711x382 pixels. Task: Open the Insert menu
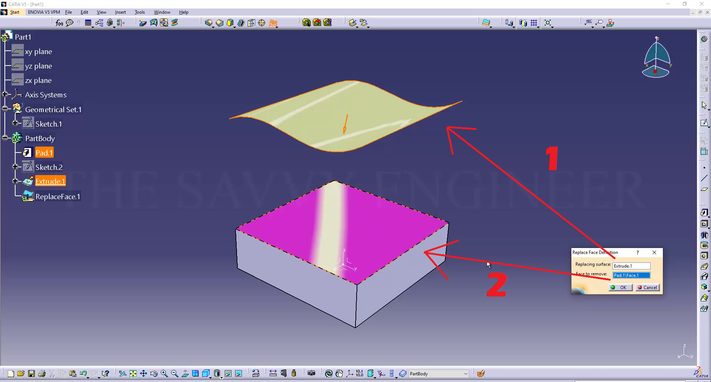pos(120,12)
